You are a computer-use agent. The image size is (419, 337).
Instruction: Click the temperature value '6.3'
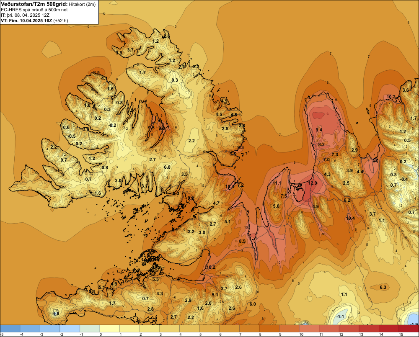pyautogui.click(x=383, y=287)
